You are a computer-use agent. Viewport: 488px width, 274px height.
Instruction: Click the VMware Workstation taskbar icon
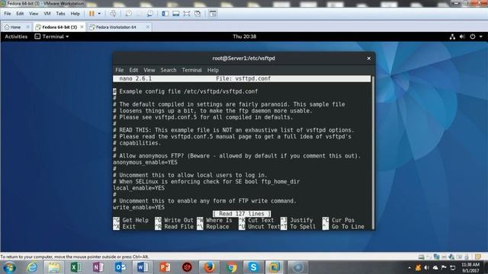coord(274,267)
